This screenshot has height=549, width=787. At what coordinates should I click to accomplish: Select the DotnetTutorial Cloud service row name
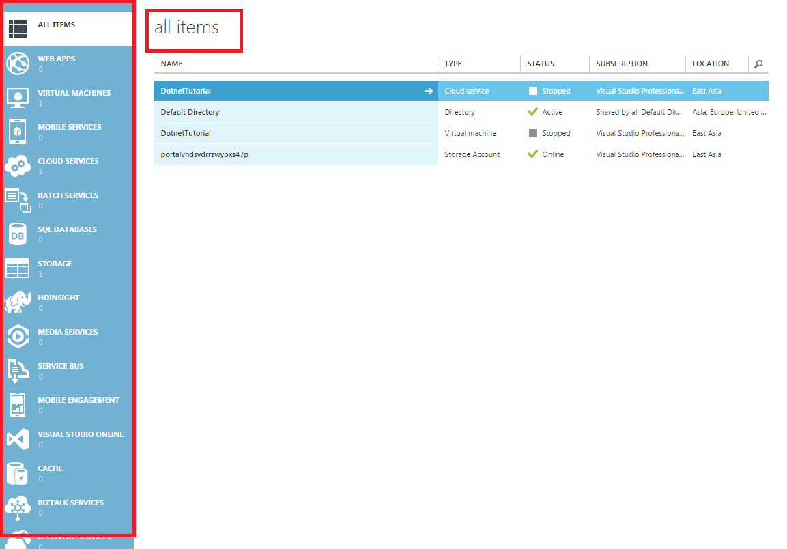186,91
